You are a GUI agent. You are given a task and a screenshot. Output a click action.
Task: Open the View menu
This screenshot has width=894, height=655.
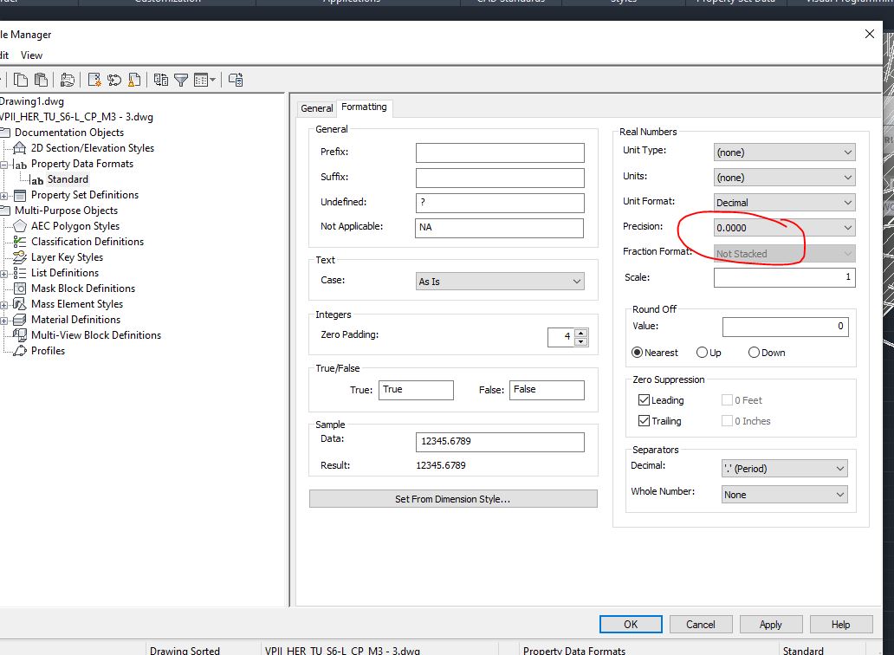click(x=31, y=55)
